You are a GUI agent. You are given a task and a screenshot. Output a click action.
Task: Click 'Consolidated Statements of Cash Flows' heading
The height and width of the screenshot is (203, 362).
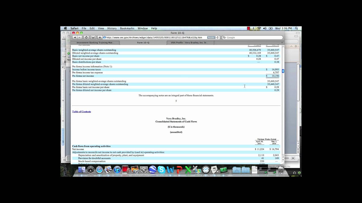coord(176,122)
